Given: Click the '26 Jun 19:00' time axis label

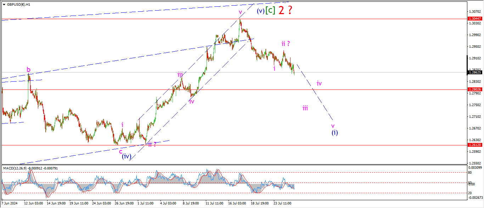Looking at the screenshot, I should tap(124, 204).
